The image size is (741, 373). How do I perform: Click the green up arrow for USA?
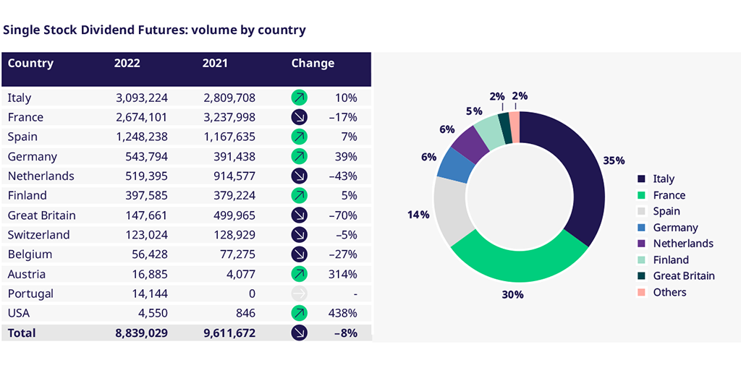[300, 313]
